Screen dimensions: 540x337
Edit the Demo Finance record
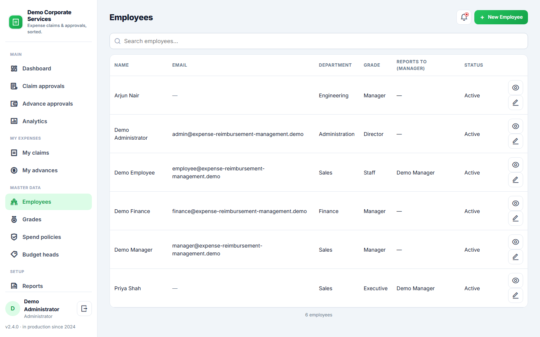516,218
